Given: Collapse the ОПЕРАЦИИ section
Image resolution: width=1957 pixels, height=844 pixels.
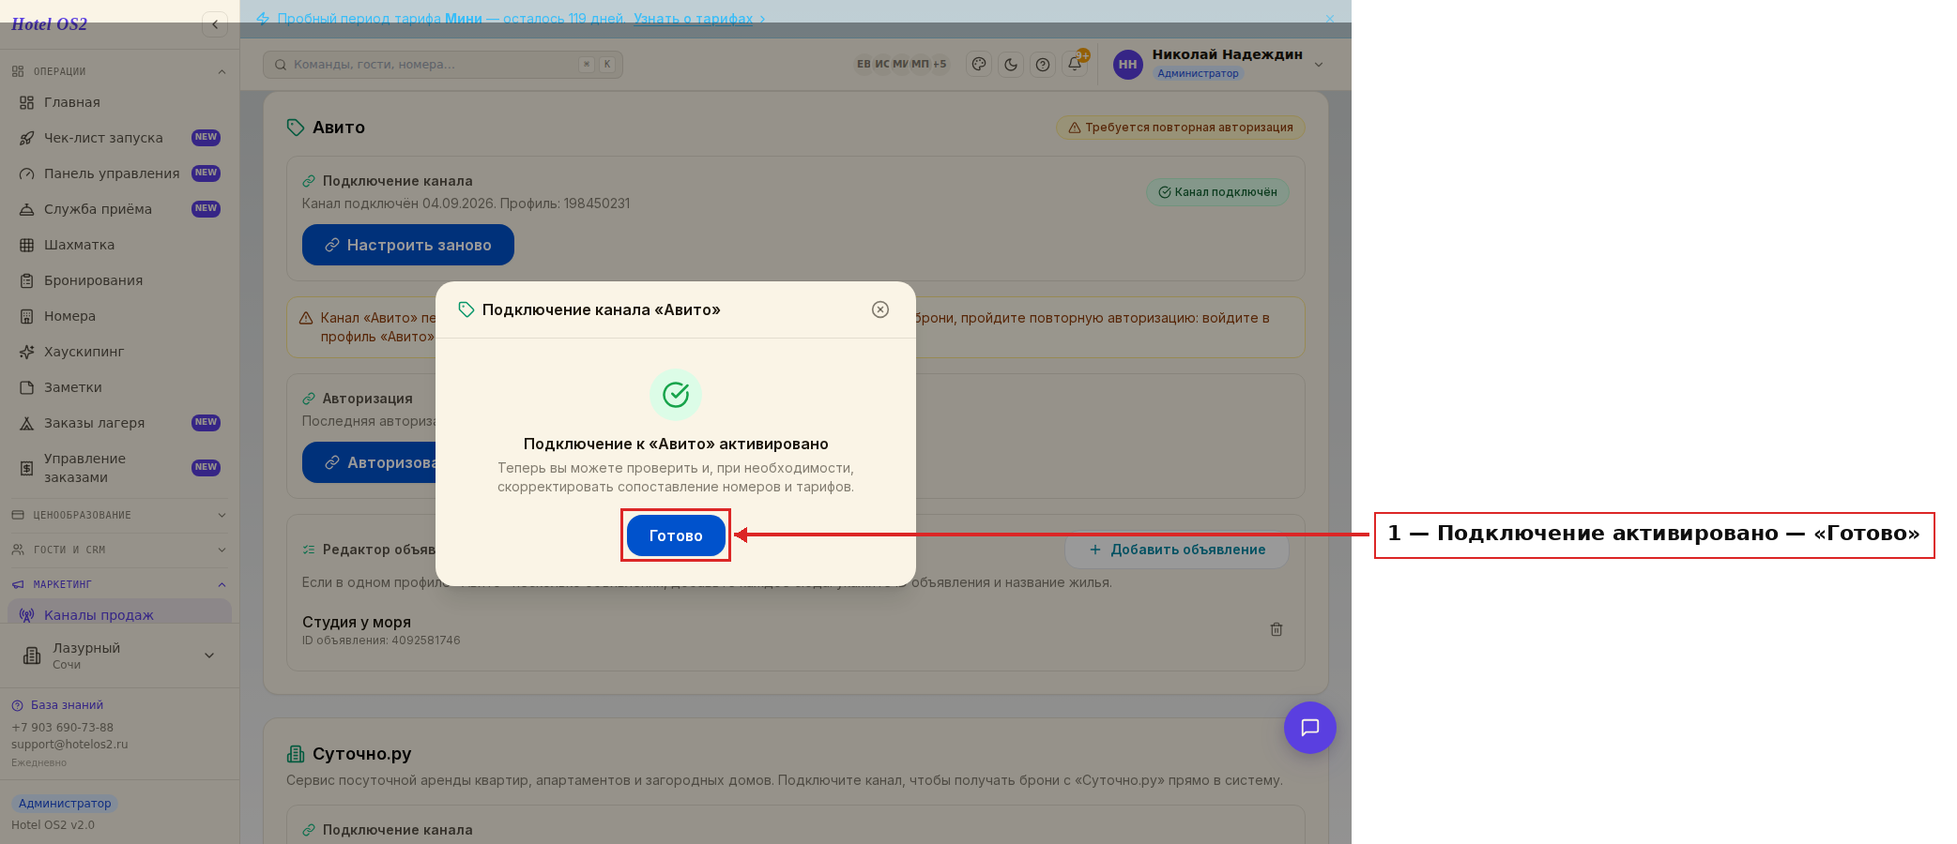Looking at the screenshot, I should pos(119,71).
